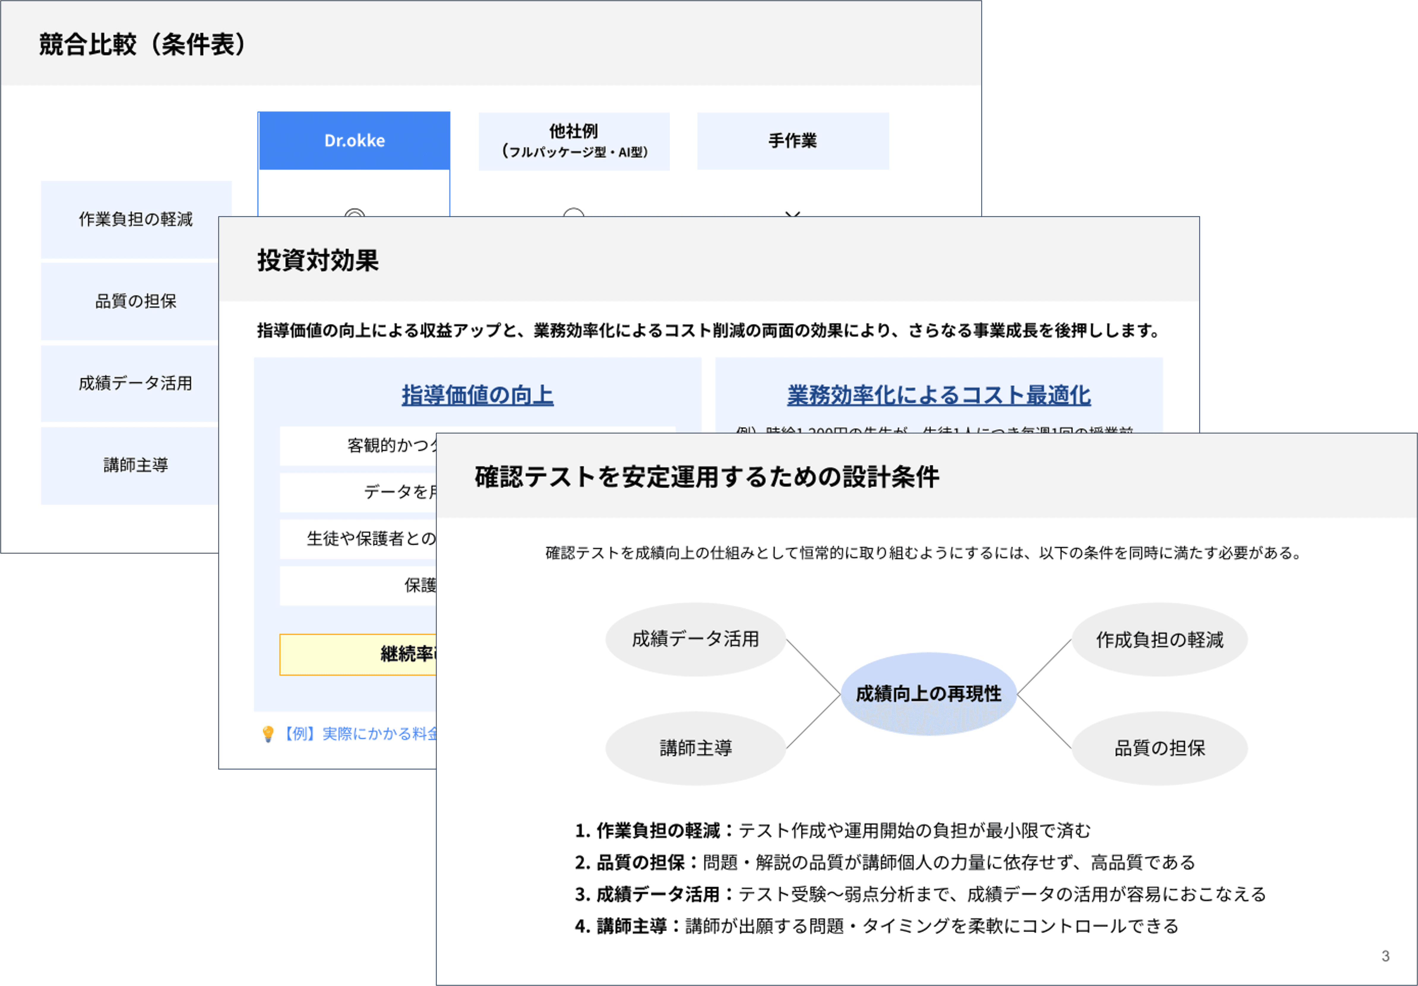Select the 講師主導 ellipse in diagram
1418x986 pixels.
695,748
